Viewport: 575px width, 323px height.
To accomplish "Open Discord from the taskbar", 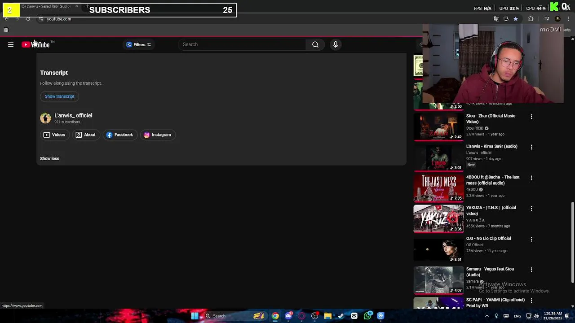I will coord(288,316).
